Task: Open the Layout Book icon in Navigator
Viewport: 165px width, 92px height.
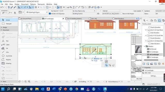Action: point(160,20)
